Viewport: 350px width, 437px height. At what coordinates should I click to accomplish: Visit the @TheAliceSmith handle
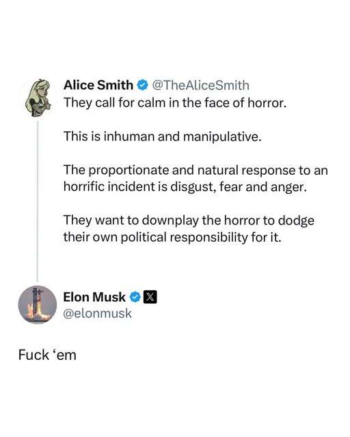[x=200, y=85]
